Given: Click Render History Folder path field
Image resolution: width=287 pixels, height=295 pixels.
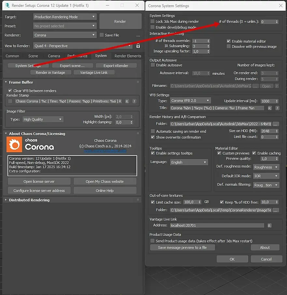Looking at the screenshot, I should coord(221,124).
